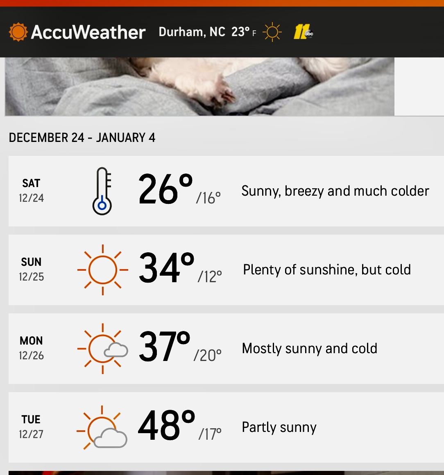Open the SAT 12/24 forecast row
The height and width of the screenshot is (475, 444).
[x=31, y=191]
